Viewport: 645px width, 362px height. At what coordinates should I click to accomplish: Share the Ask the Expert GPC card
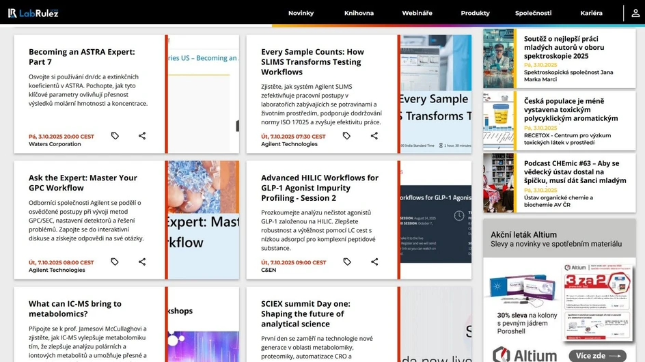[142, 262]
